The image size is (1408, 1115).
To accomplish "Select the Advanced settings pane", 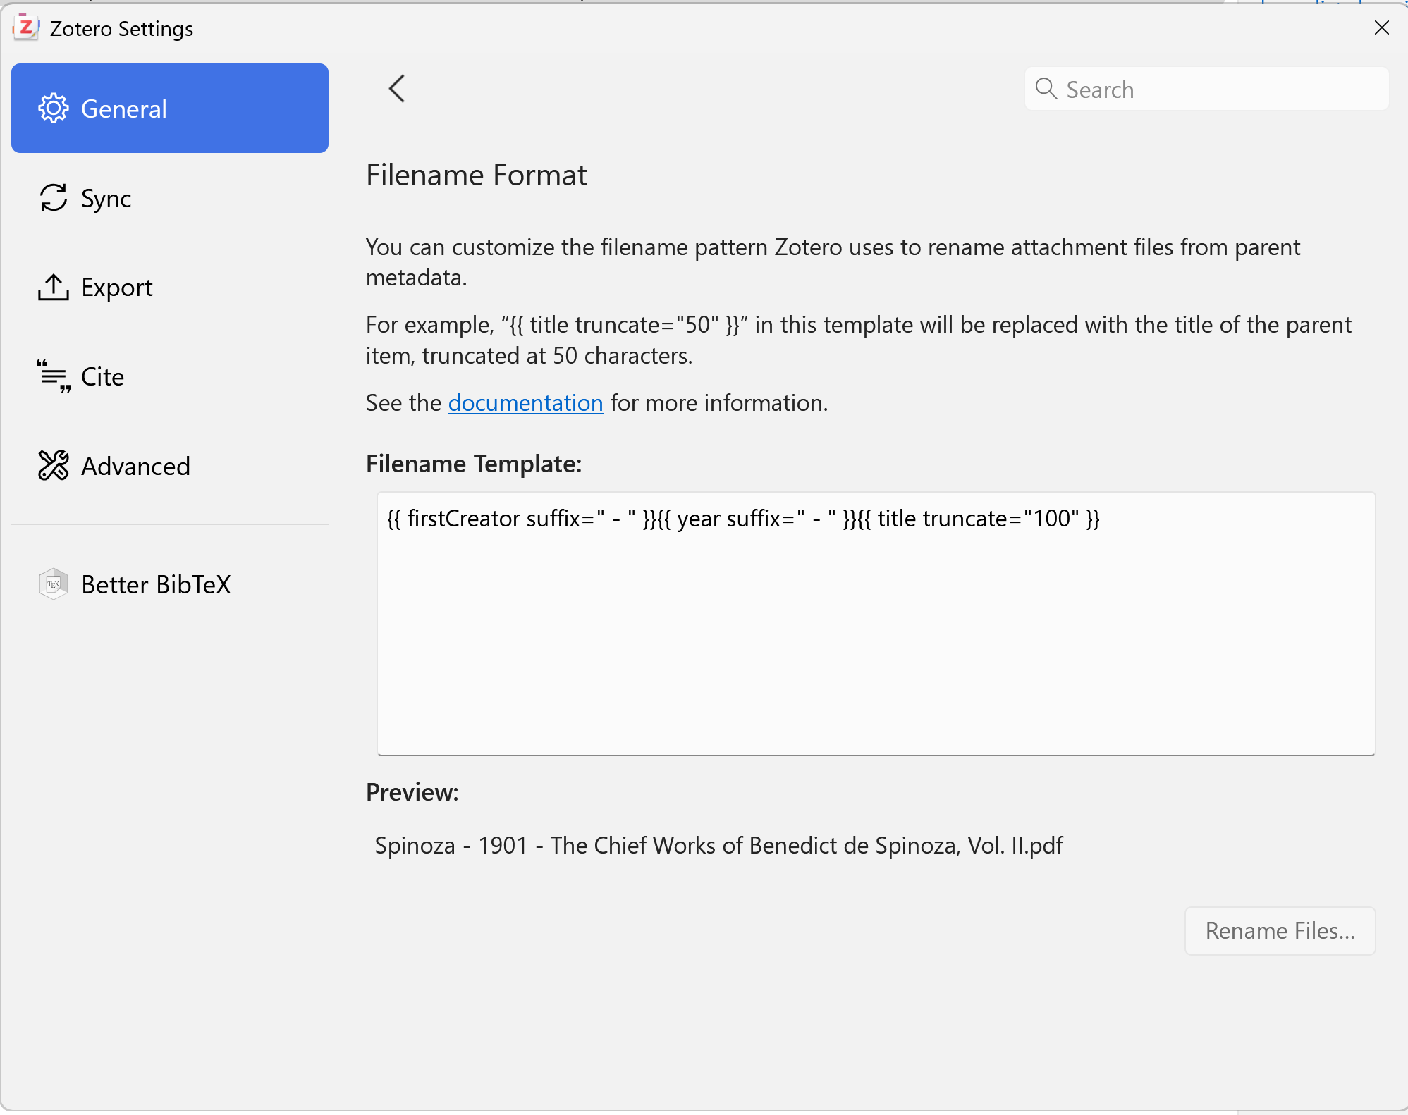I will (x=135, y=466).
